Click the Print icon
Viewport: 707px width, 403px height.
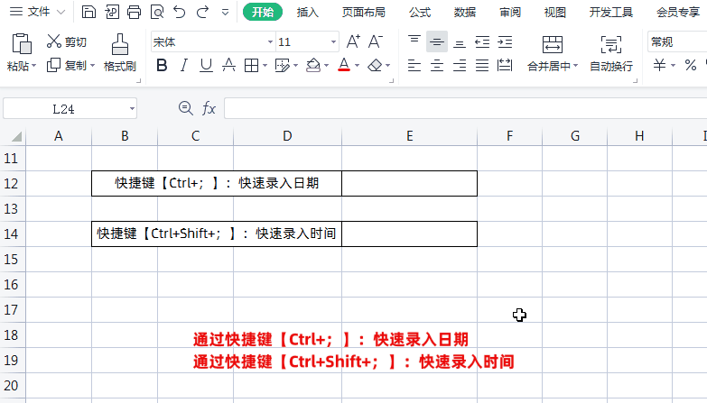[134, 12]
